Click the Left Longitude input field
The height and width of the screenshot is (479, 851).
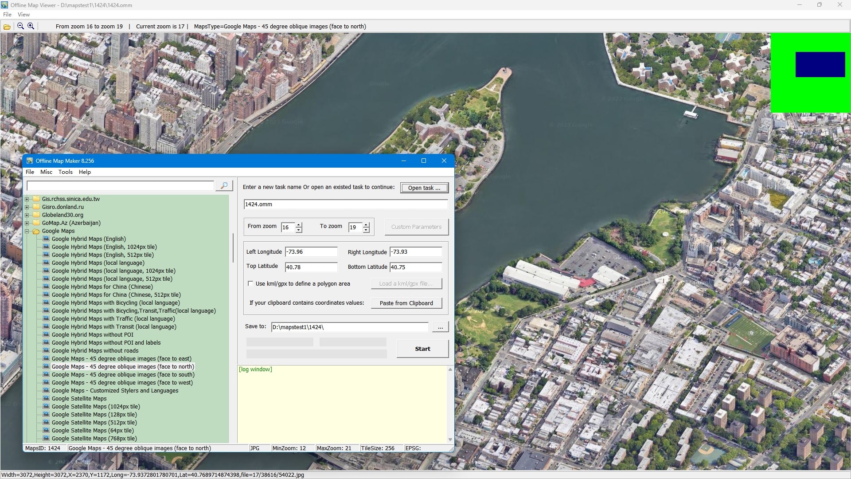tap(311, 252)
